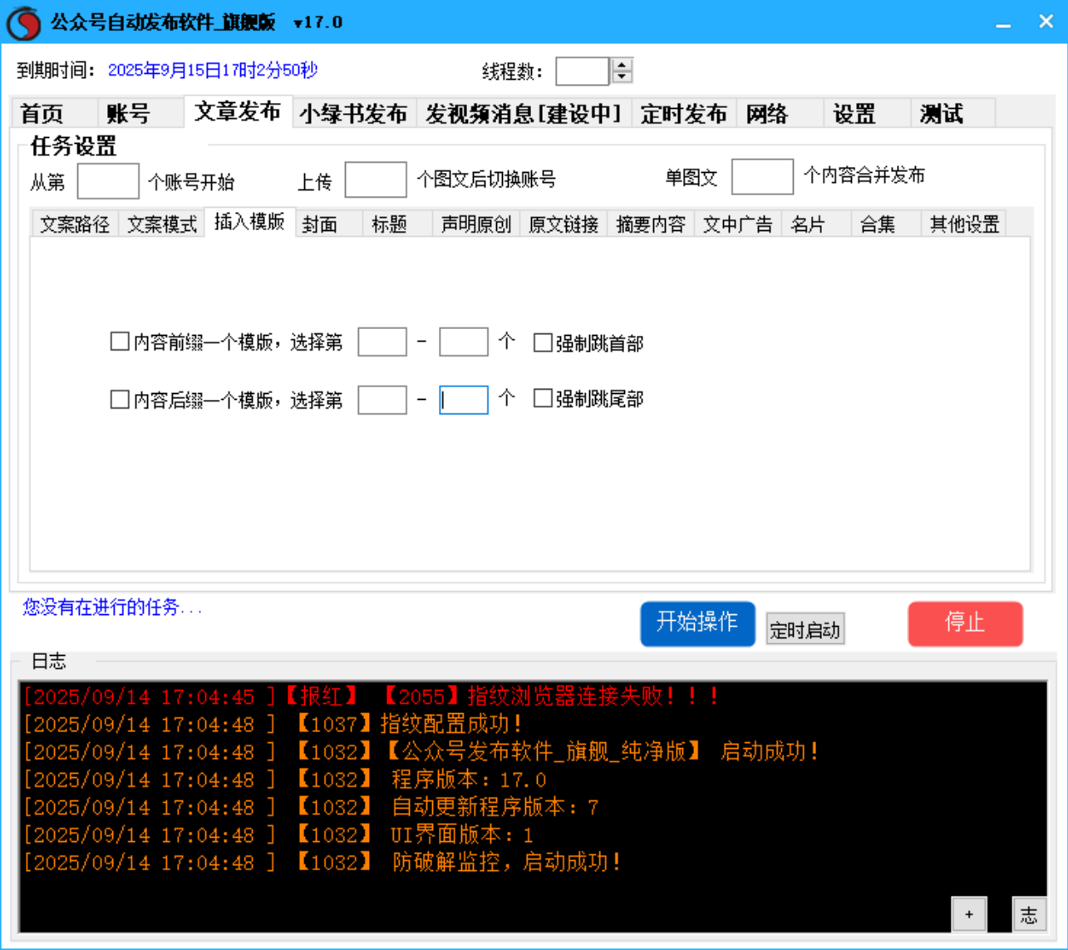Click the 上传 image-text count field

[376, 180]
